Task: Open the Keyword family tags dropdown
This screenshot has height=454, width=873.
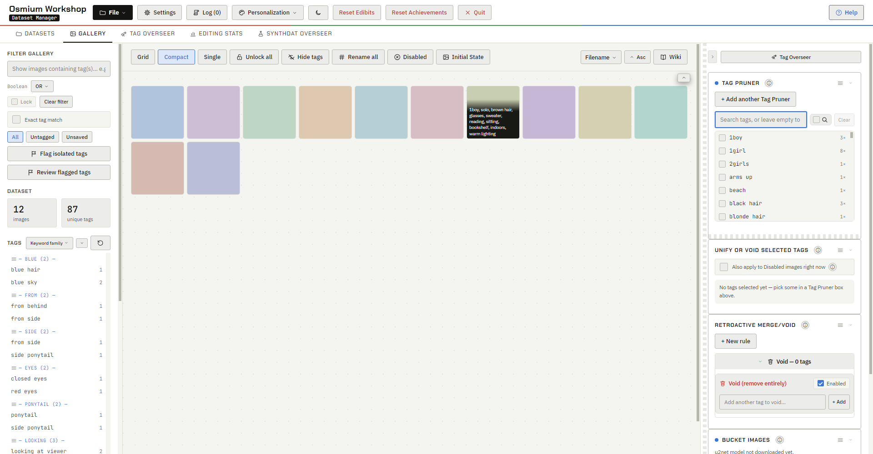Action: [49, 243]
